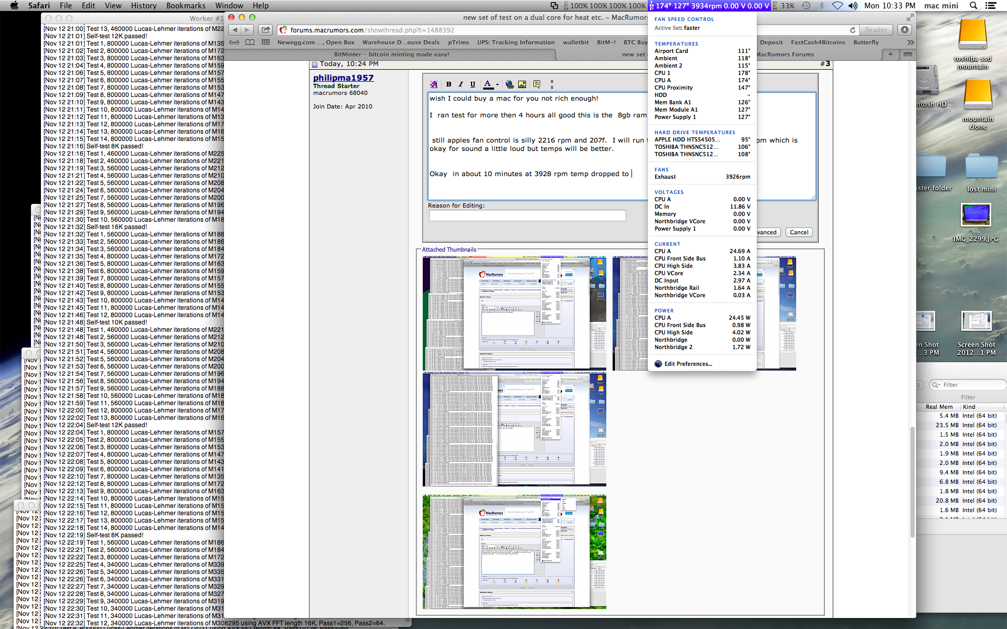Click the Bold formatting icon
The image size is (1007, 629).
click(x=448, y=84)
